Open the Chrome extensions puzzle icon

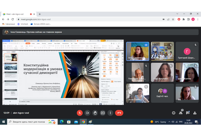point(183,19)
